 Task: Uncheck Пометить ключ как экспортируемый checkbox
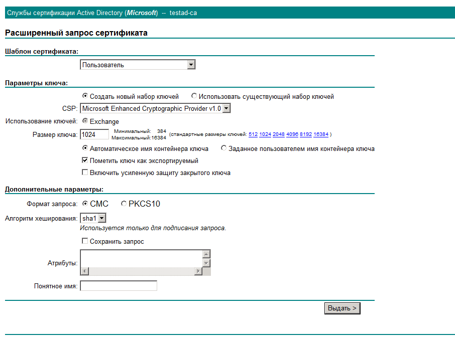[x=85, y=160]
